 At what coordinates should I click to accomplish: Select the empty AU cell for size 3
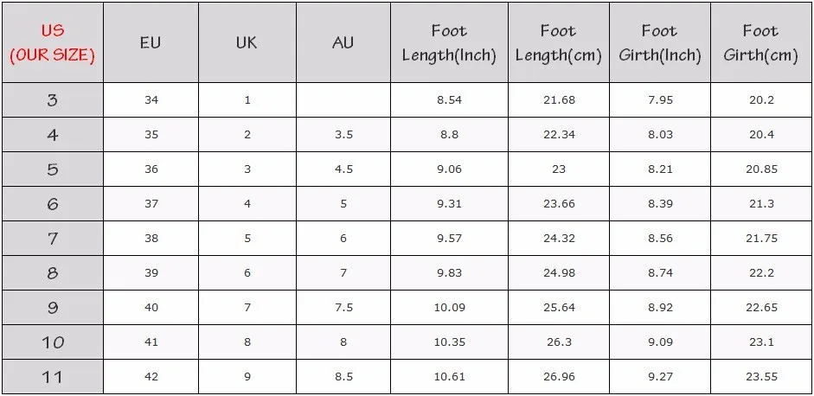(x=343, y=100)
